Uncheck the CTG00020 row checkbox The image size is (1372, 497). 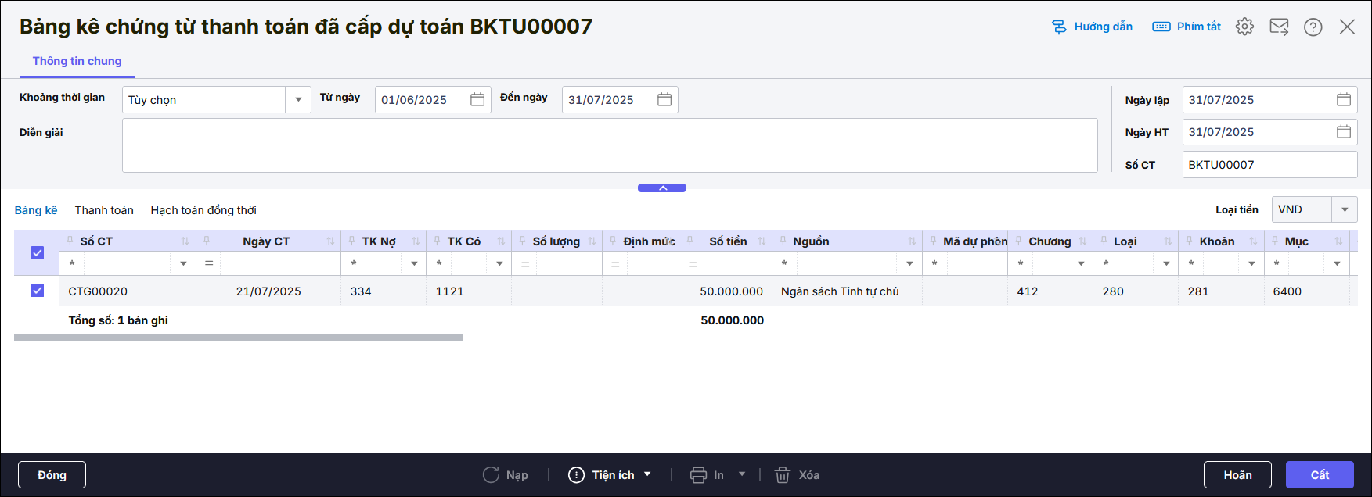point(37,290)
